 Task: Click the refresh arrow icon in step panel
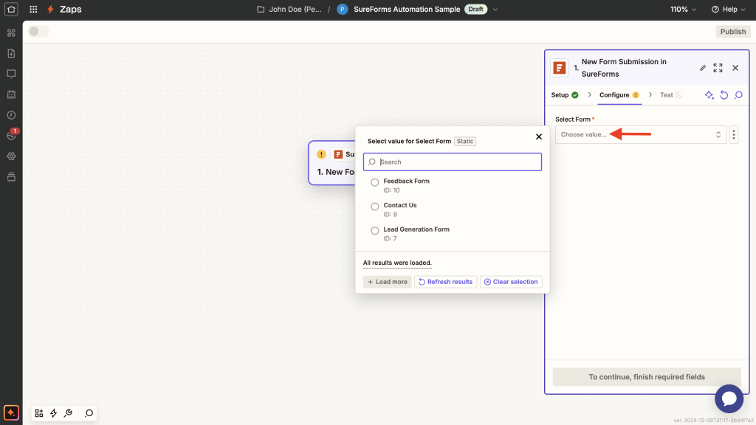click(724, 94)
